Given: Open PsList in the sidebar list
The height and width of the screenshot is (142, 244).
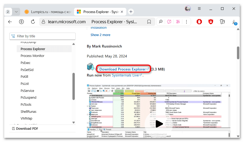Looking at the screenshot, I should click(25, 84).
